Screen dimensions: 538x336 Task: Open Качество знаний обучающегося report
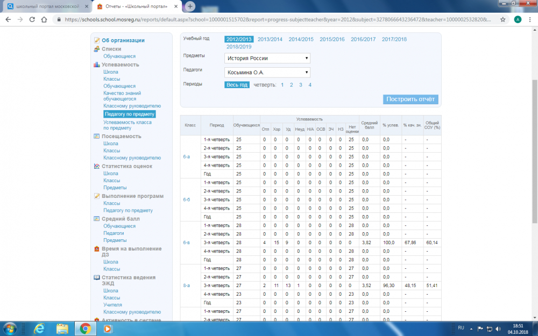(122, 96)
